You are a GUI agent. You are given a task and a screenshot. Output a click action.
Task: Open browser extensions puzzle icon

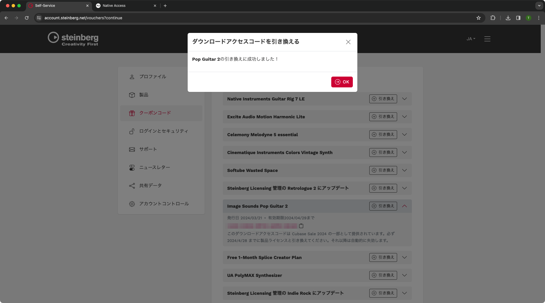click(x=493, y=18)
